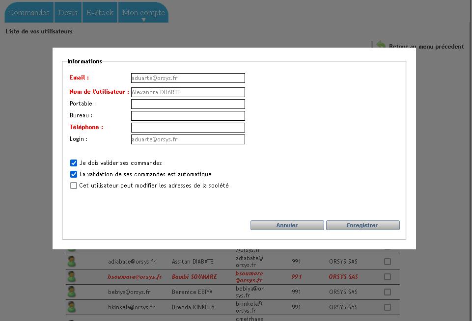Click the Téléphone input field

(188, 127)
